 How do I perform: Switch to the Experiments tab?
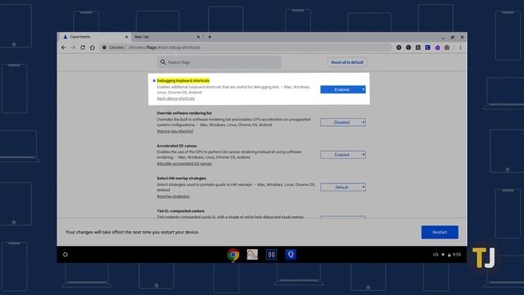click(x=94, y=37)
